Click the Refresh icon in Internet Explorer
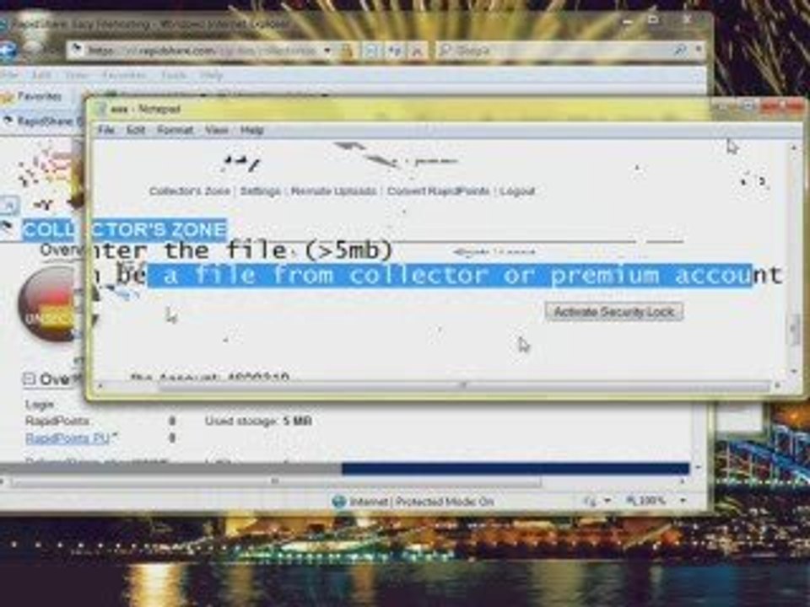Image resolution: width=810 pixels, height=607 pixels. click(395, 51)
